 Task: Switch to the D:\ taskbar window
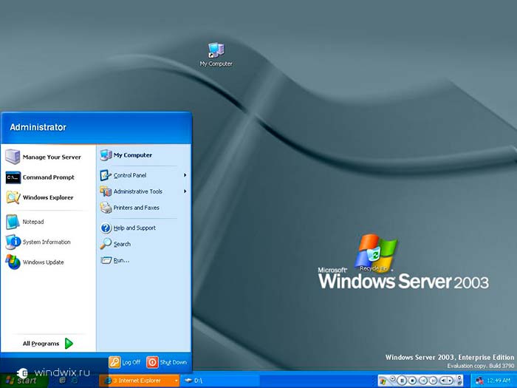[220, 381]
